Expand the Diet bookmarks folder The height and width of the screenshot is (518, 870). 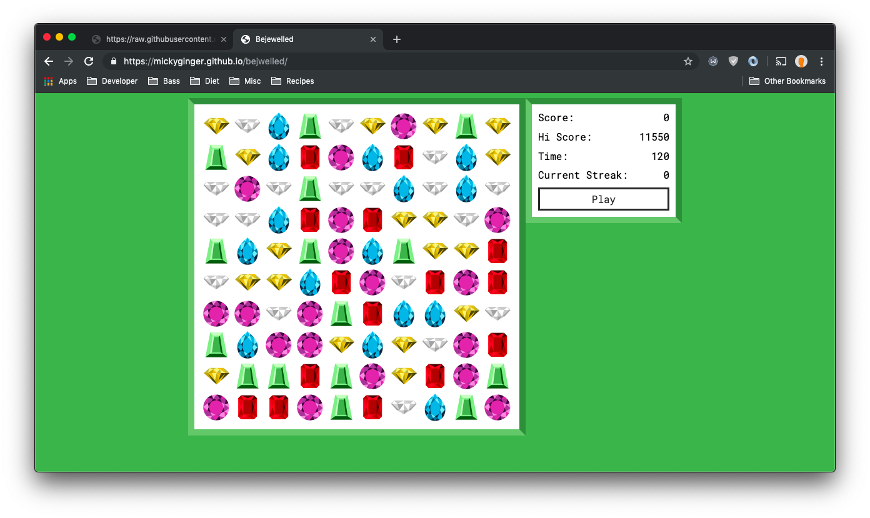205,81
